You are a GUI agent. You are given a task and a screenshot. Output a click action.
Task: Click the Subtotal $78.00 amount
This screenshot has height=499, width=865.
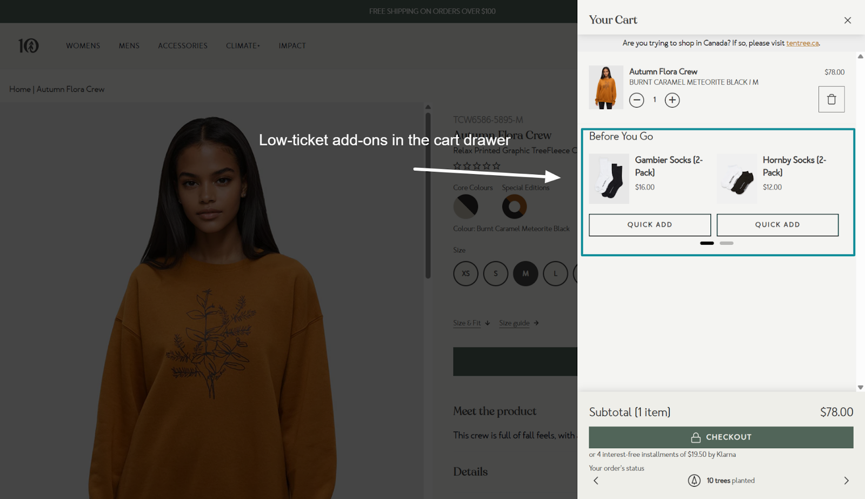pos(836,412)
